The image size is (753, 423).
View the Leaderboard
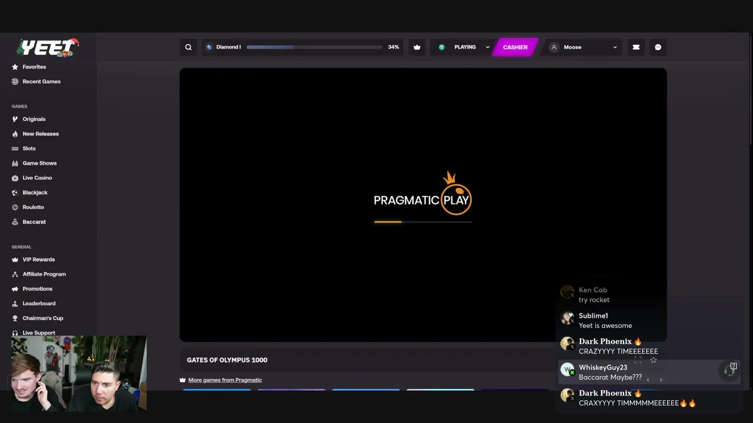(x=34, y=304)
